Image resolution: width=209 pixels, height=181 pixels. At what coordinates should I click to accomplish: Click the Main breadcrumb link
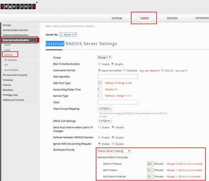48,26
